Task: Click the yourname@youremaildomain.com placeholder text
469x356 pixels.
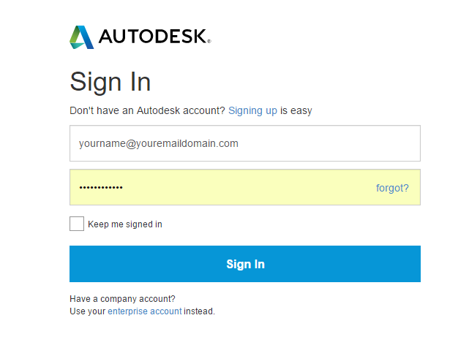Action: (159, 143)
